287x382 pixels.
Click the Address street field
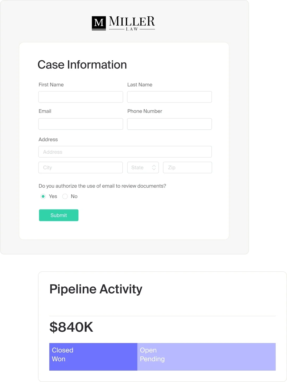click(125, 152)
